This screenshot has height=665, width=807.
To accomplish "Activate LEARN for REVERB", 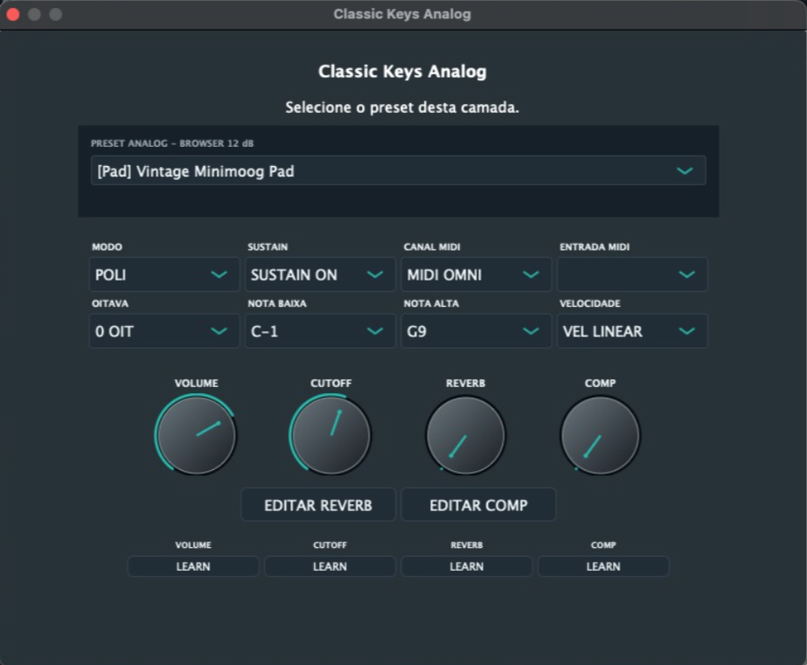I will pyautogui.click(x=467, y=566).
